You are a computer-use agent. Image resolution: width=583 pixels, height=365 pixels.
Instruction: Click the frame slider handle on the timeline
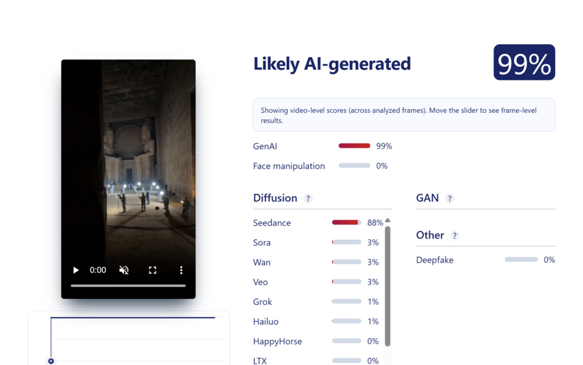pyautogui.click(x=51, y=361)
